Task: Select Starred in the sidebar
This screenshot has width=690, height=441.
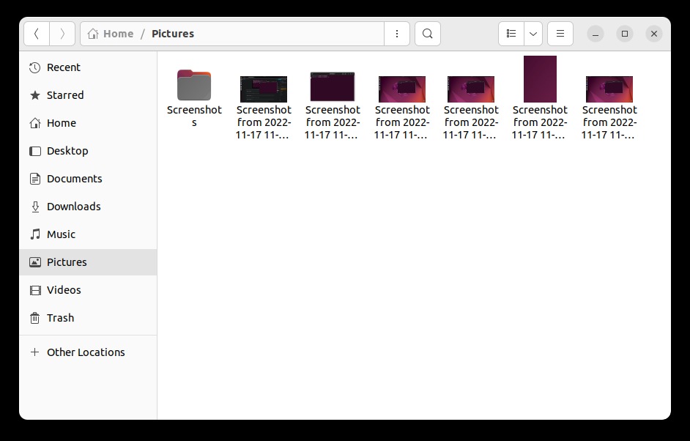Action: coord(65,95)
